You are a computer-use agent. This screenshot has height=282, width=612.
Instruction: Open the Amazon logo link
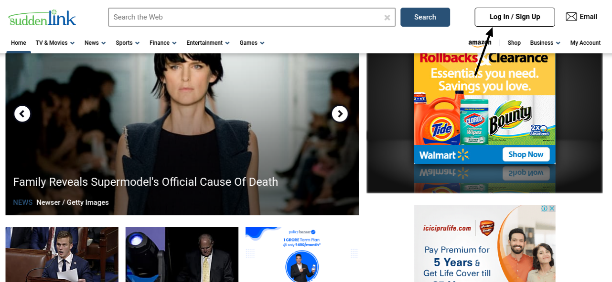pyautogui.click(x=480, y=43)
